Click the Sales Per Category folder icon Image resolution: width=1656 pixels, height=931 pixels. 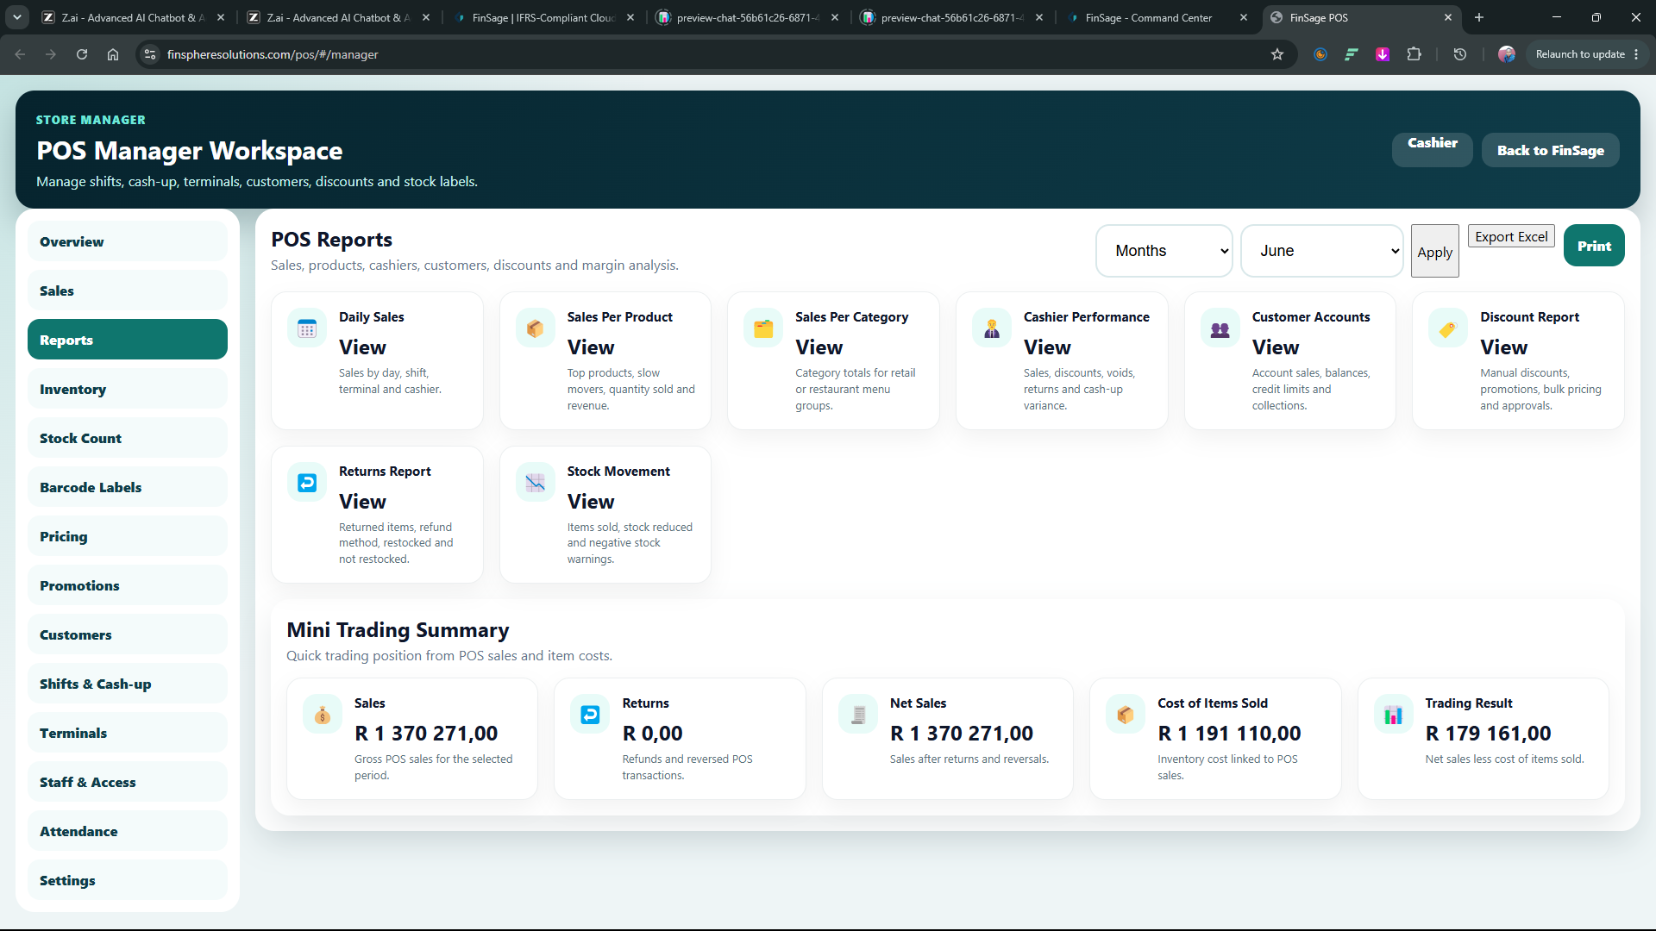(x=763, y=328)
